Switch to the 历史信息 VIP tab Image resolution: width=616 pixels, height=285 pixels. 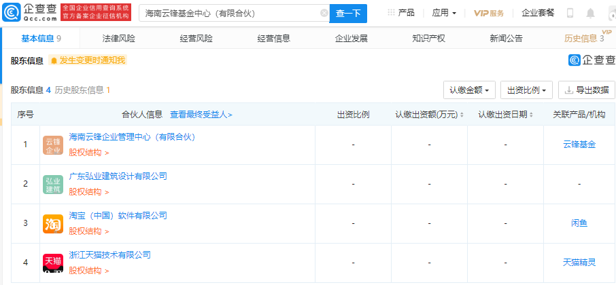(584, 39)
